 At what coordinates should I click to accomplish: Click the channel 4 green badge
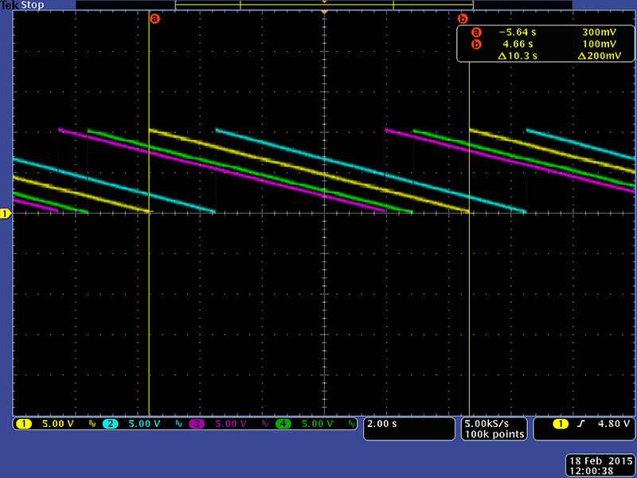tap(283, 425)
